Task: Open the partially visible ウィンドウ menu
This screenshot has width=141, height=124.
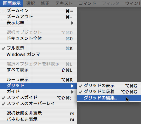Action: 133,3
